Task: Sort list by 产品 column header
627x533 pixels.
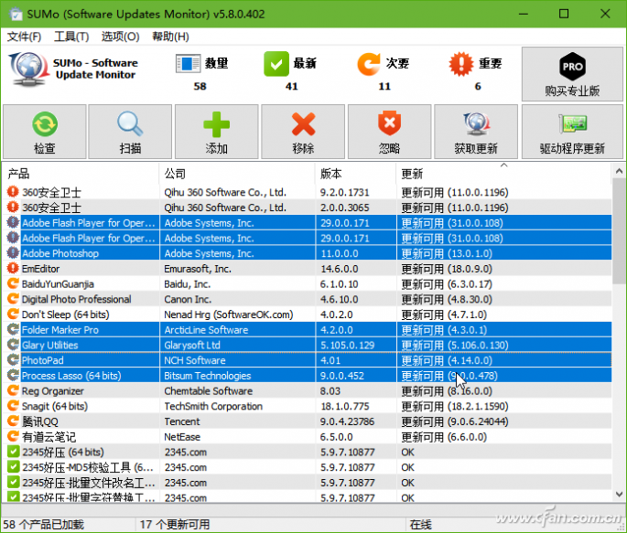Action: click(x=81, y=174)
